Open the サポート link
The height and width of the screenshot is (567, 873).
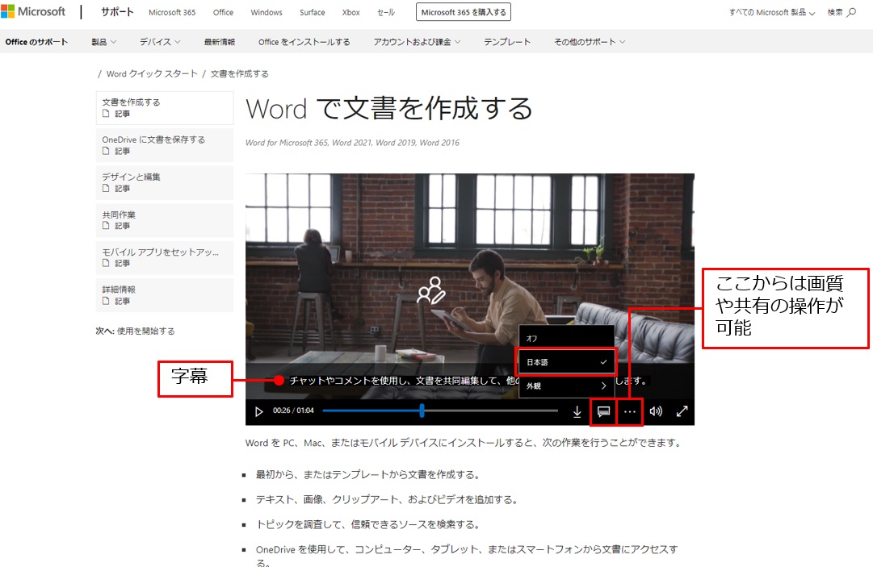tap(117, 11)
